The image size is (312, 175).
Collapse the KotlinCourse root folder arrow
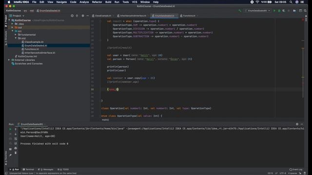click(x=9, y=20)
